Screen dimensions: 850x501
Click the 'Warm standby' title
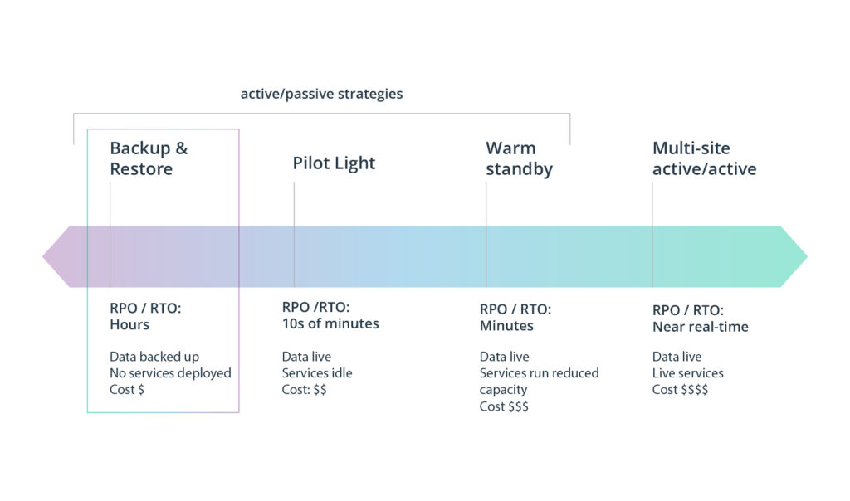pos(519,158)
